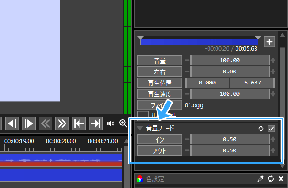Click the timeline ruler at 00:00:20.00
288x188 pixels.
61,141
